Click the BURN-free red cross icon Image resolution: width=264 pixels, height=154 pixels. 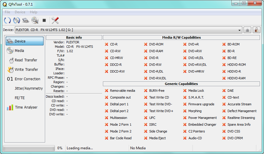[146, 91]
